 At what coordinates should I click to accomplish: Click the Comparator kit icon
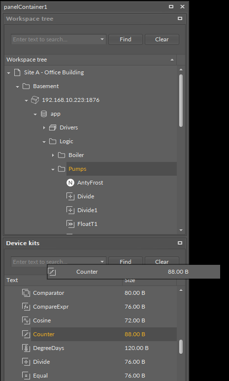[26, 293]
